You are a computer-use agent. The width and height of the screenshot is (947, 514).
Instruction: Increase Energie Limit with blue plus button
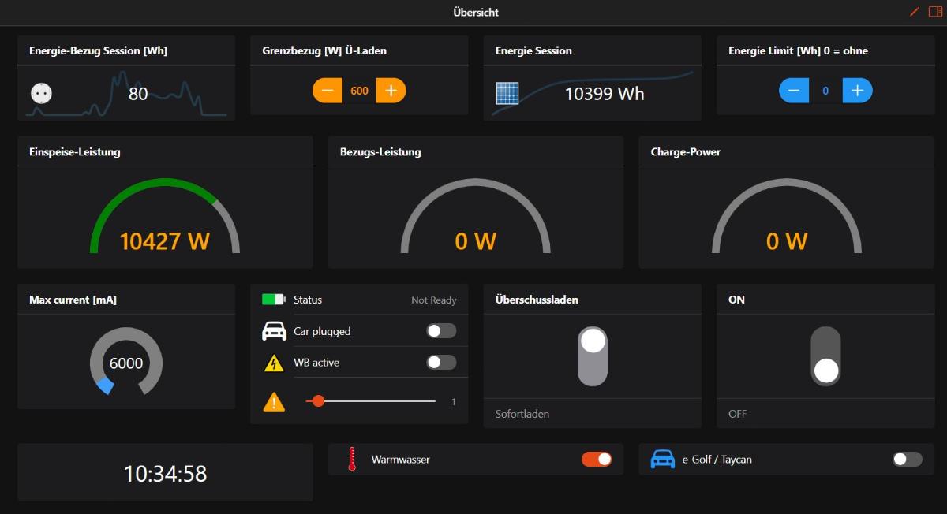[857, 91]
